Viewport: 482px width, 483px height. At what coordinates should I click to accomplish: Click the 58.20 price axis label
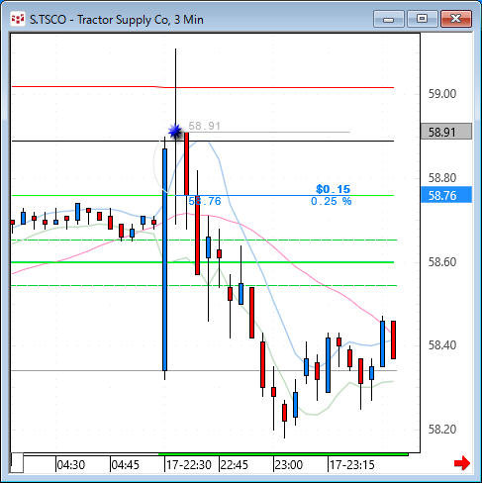442,430
